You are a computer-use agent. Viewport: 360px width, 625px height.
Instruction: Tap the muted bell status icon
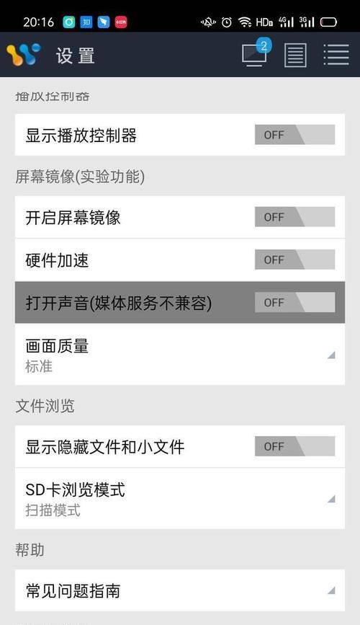tap(208, 22)
